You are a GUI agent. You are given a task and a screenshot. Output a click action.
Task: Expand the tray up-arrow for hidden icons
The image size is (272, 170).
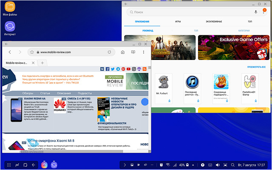tap(193, 165)
